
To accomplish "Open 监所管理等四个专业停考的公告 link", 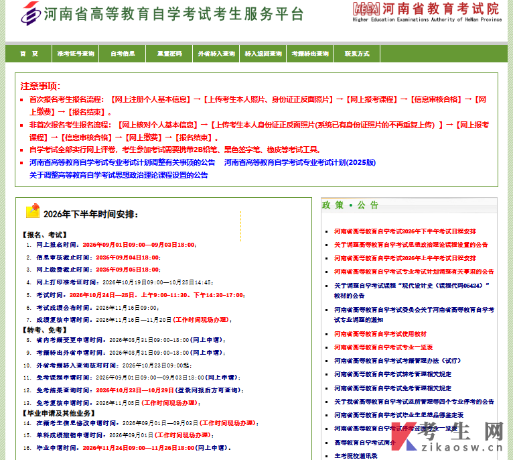I will tap(414, 402).
